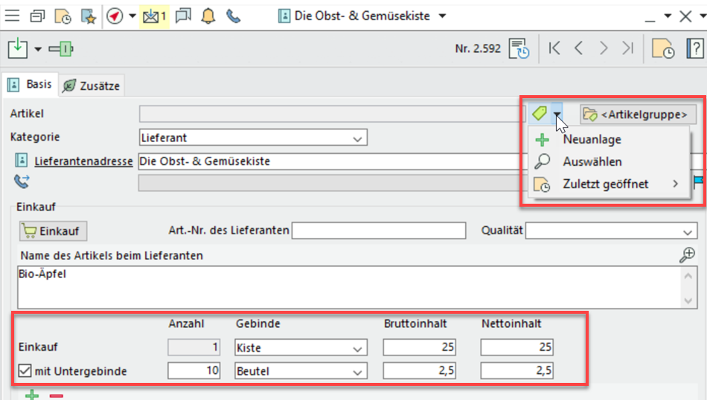Switch to the Zusätze tab

click(x=91, y=86)
